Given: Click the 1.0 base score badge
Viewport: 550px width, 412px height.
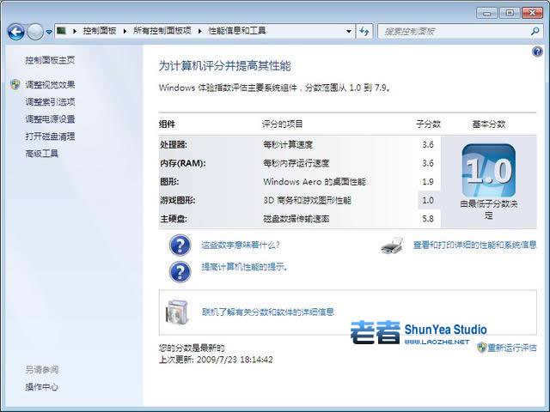Looking at the screenshot, I should [x=489, y=171].
